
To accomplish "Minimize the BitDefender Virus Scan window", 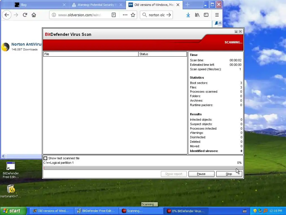I will point(236,31).
